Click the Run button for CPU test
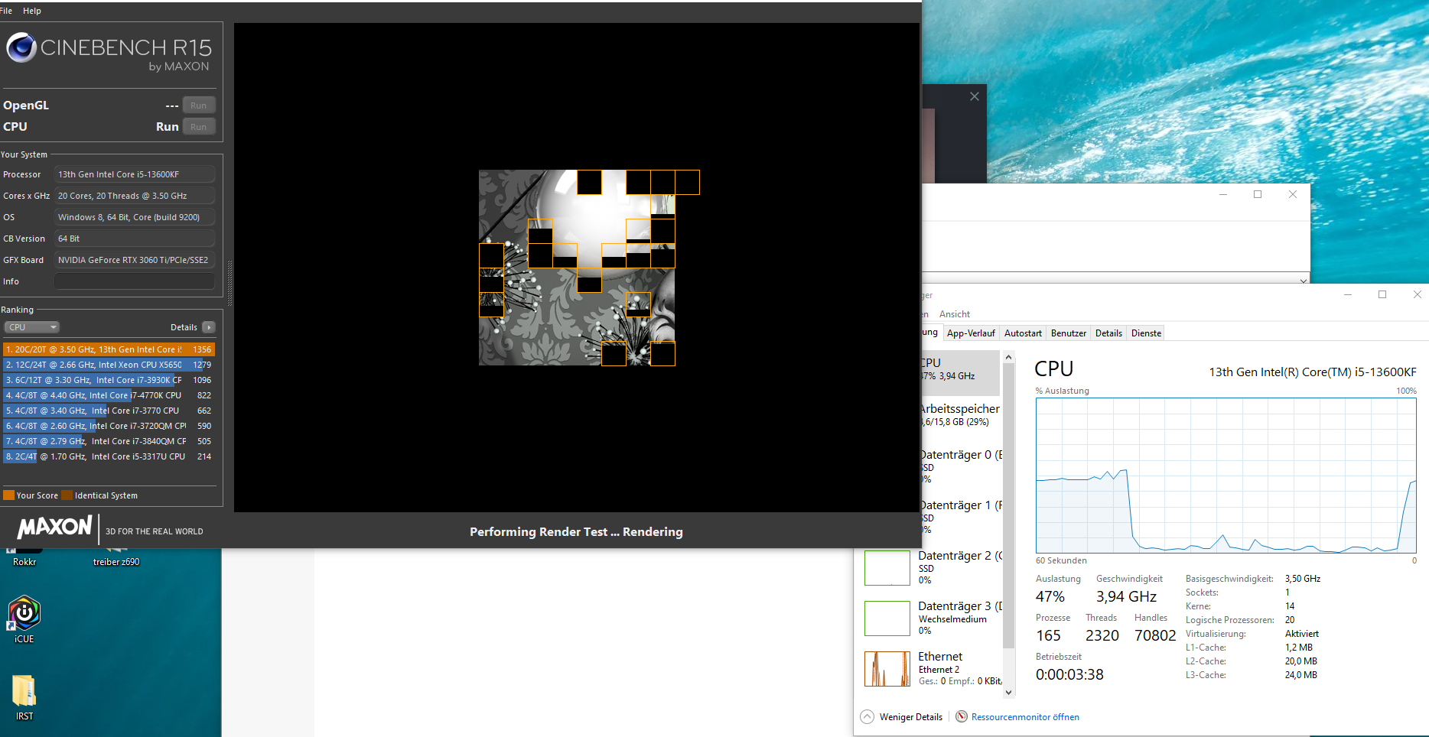 [x=199, y=127]
